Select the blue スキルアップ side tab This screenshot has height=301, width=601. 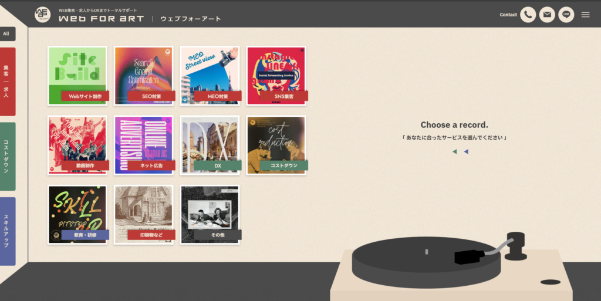pyautogui.click(x=7, y=231)
